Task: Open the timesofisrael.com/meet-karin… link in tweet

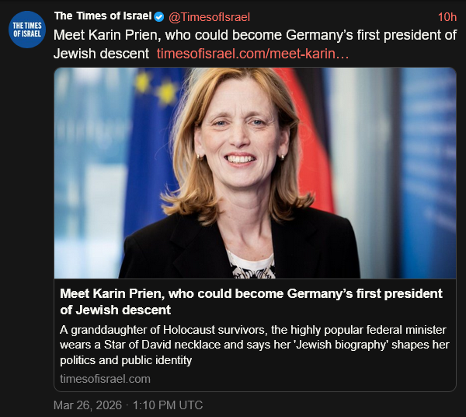Action: pos(252,53)
